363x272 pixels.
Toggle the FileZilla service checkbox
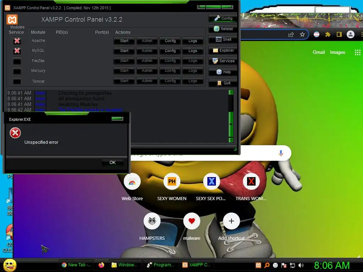17,61
